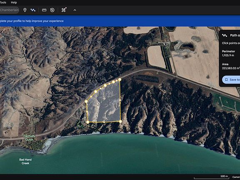This screenshot has width=240, height=180.
Task: Click the polygon's bottom-right corner vertex
Action: click(x=120, y=122)
